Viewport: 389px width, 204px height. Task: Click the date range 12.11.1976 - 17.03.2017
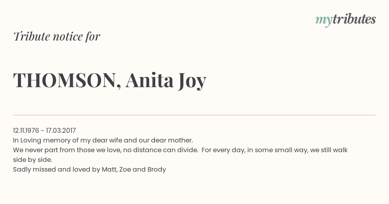[x=44, y=130]
